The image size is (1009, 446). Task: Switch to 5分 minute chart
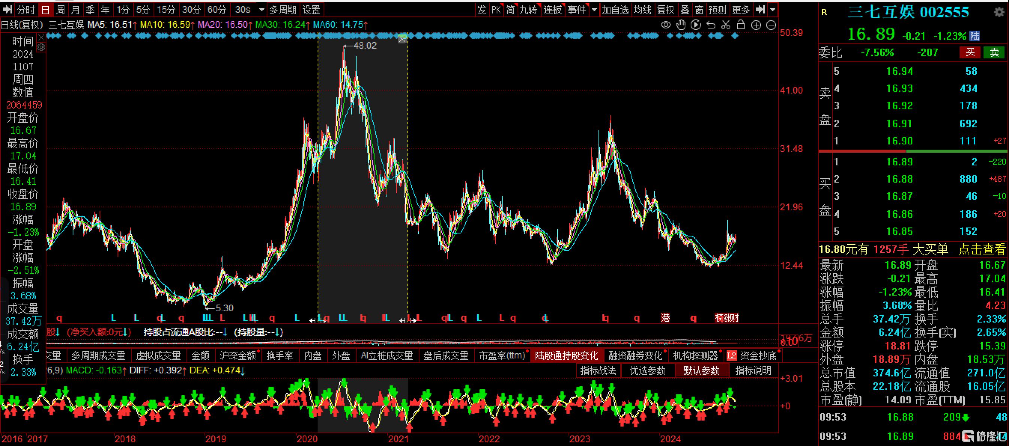click(x=143, y=10)
